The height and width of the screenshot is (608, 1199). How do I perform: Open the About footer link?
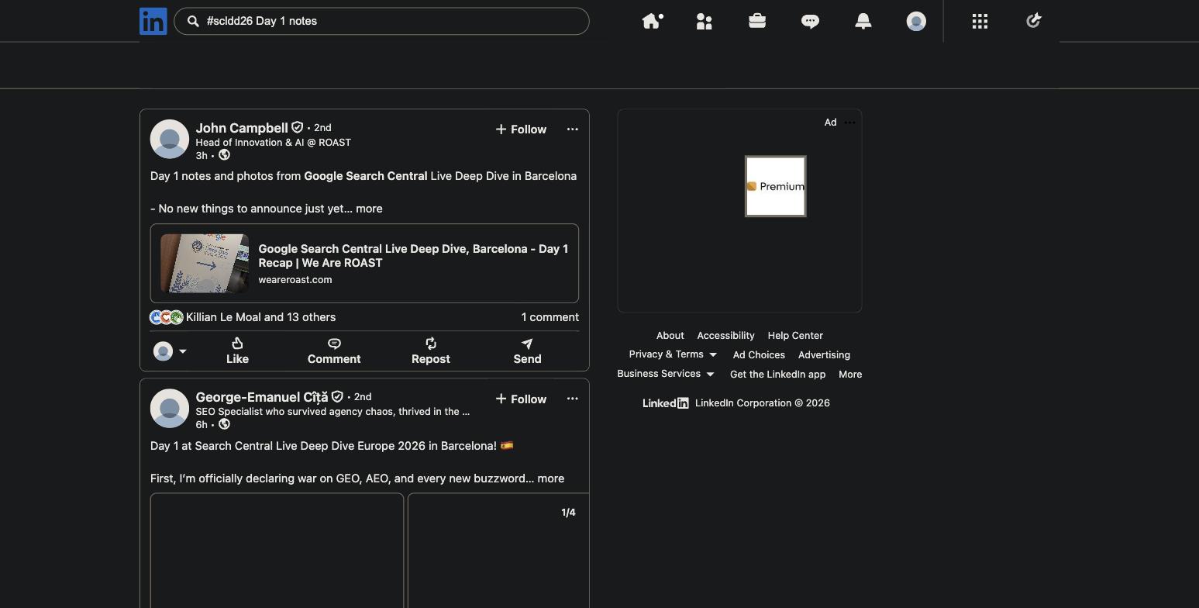point(670,336)
